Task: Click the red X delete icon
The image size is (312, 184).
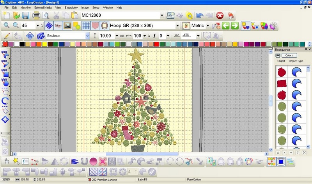Action: coord(219,16)
